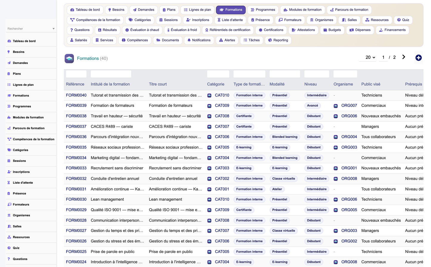Open the Salariés tab

[78, 40]
